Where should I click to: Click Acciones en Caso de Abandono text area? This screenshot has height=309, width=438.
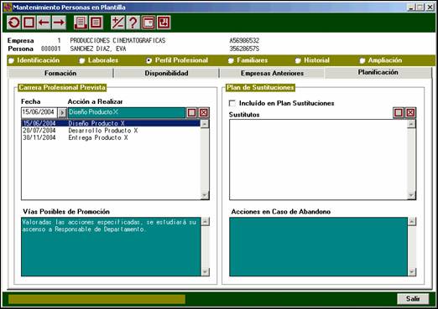[x=319, y=247]
